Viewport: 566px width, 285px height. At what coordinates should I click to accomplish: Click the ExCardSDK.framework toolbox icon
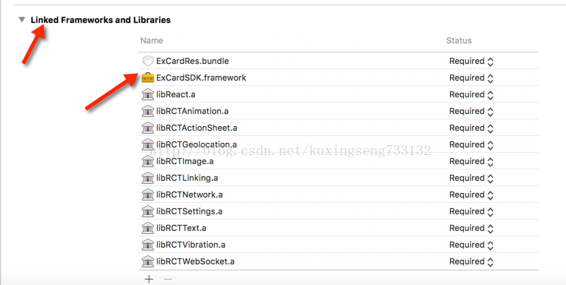[x=148, y=78]
